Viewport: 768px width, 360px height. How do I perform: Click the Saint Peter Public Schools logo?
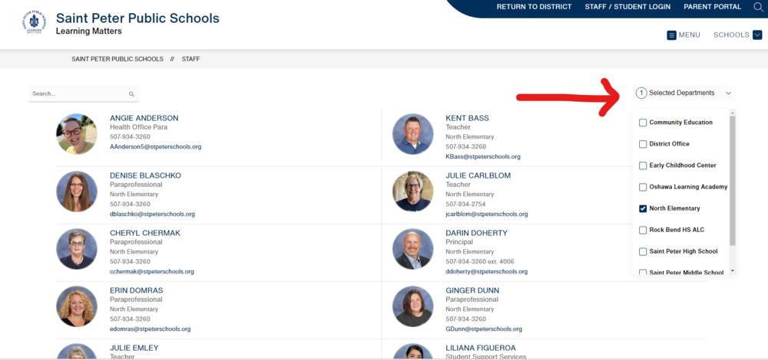point(35,22)
